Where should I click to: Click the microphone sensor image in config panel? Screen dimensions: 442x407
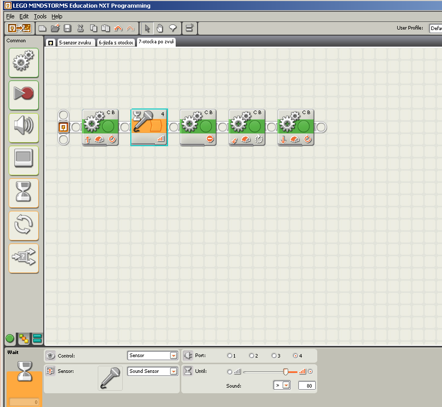point(110,378)
